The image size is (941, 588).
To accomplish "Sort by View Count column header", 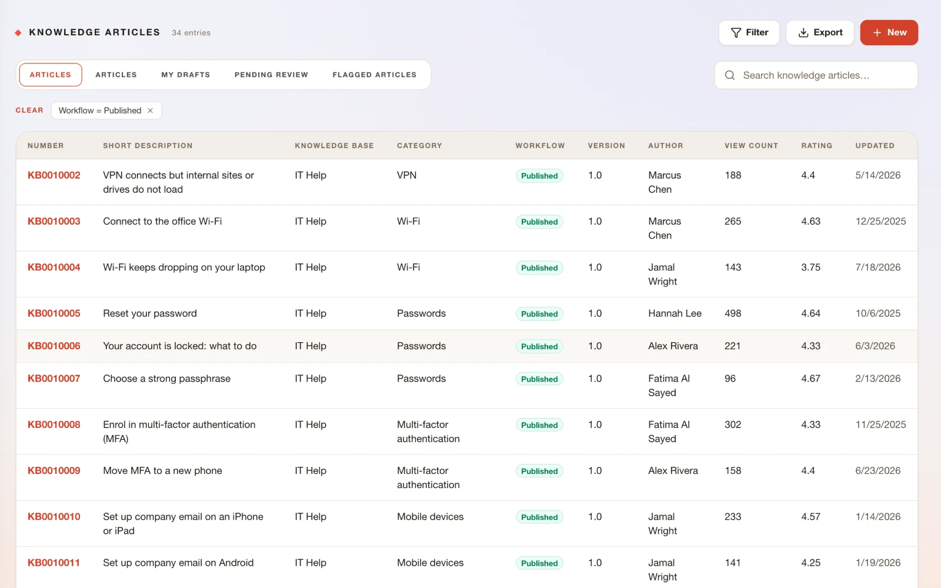I will coord(751,146).
